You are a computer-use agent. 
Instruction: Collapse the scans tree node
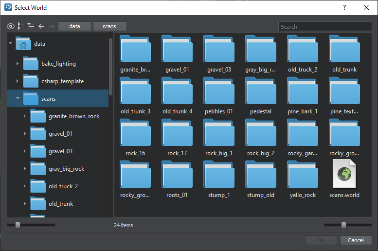[18, 99]
